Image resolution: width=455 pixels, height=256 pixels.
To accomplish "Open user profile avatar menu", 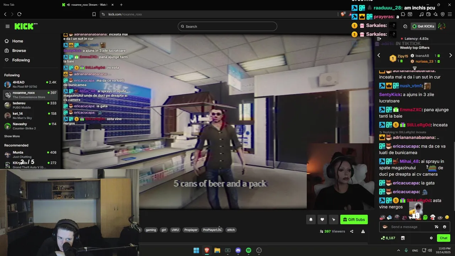I will click(442, 26).
